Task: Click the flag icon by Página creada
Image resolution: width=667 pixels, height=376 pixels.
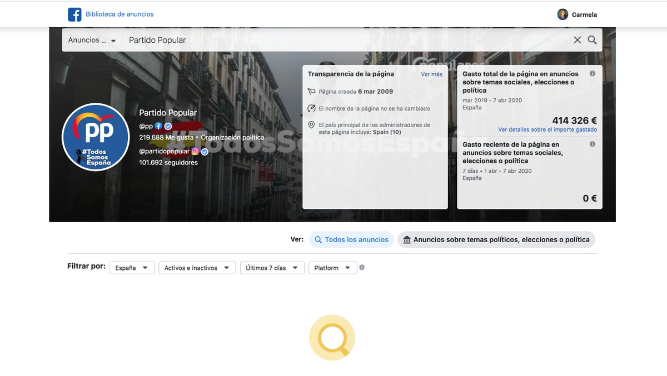Action: pyautogui.click(x=311, y=92)
